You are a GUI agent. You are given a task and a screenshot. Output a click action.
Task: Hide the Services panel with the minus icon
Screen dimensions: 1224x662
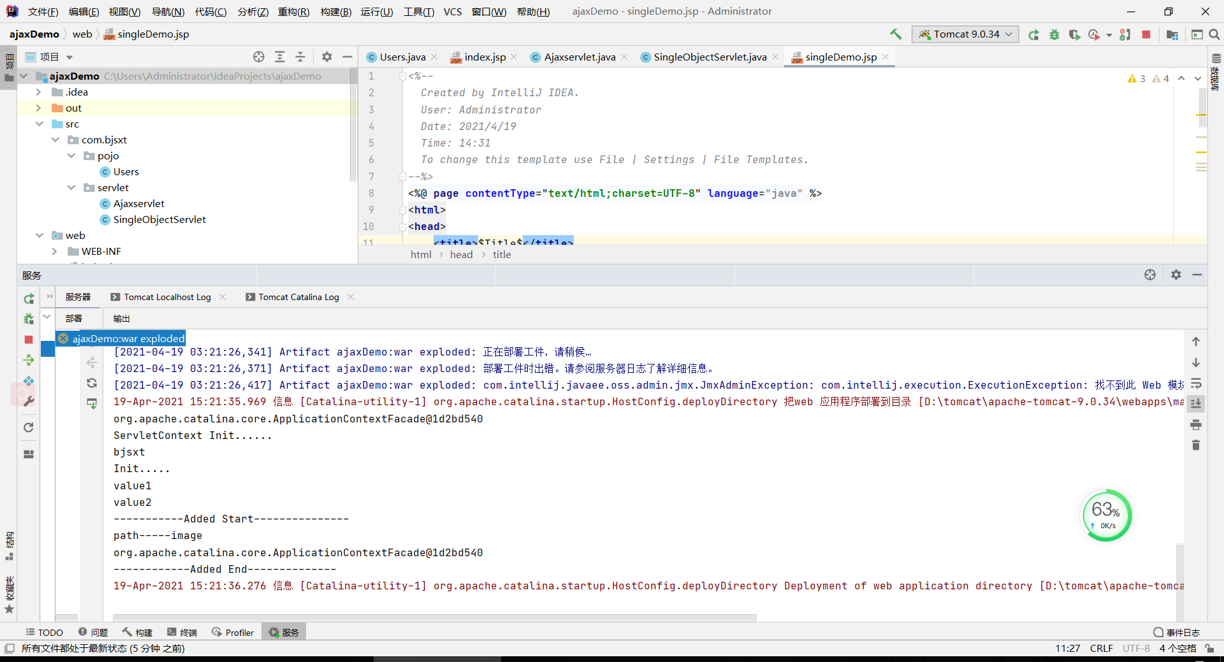pos(1197,275)
